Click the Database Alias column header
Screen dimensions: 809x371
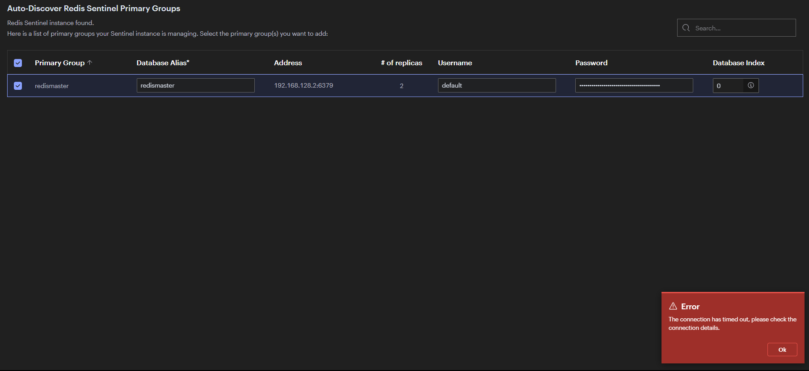pos(163,63)
